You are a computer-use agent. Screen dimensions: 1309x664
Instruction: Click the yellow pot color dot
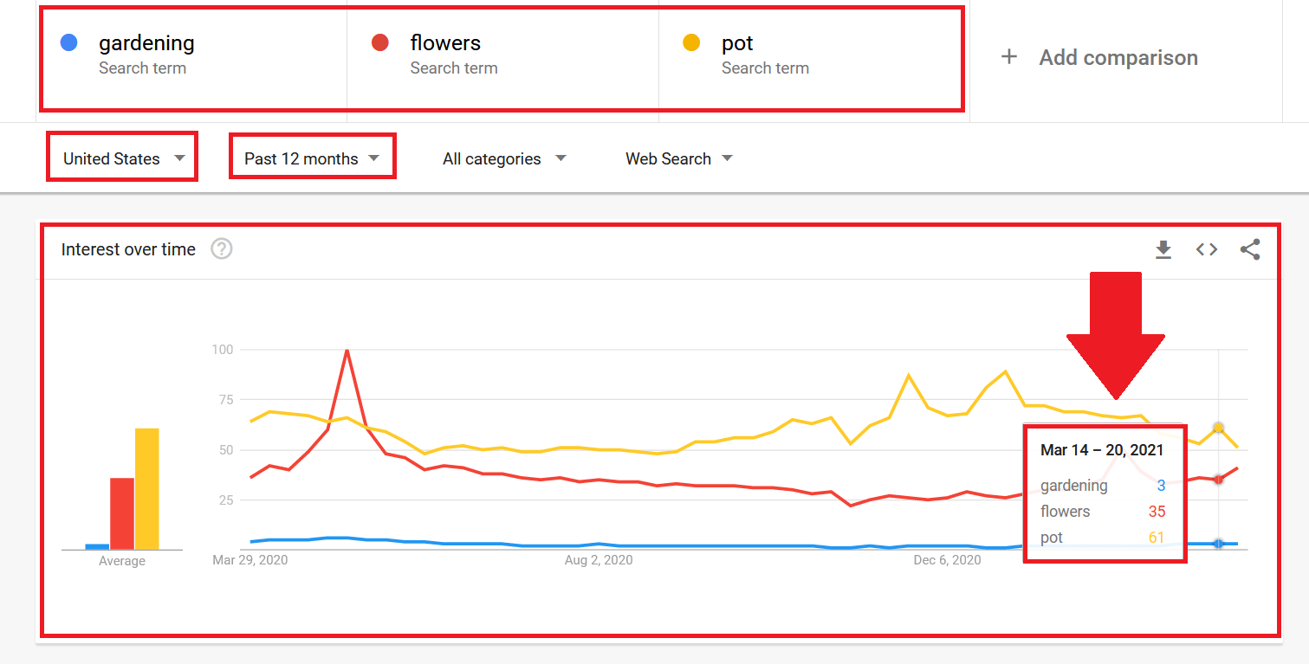[x=691, y=42]
